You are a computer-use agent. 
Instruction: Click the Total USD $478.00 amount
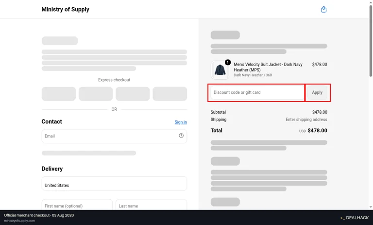[313, 131]
